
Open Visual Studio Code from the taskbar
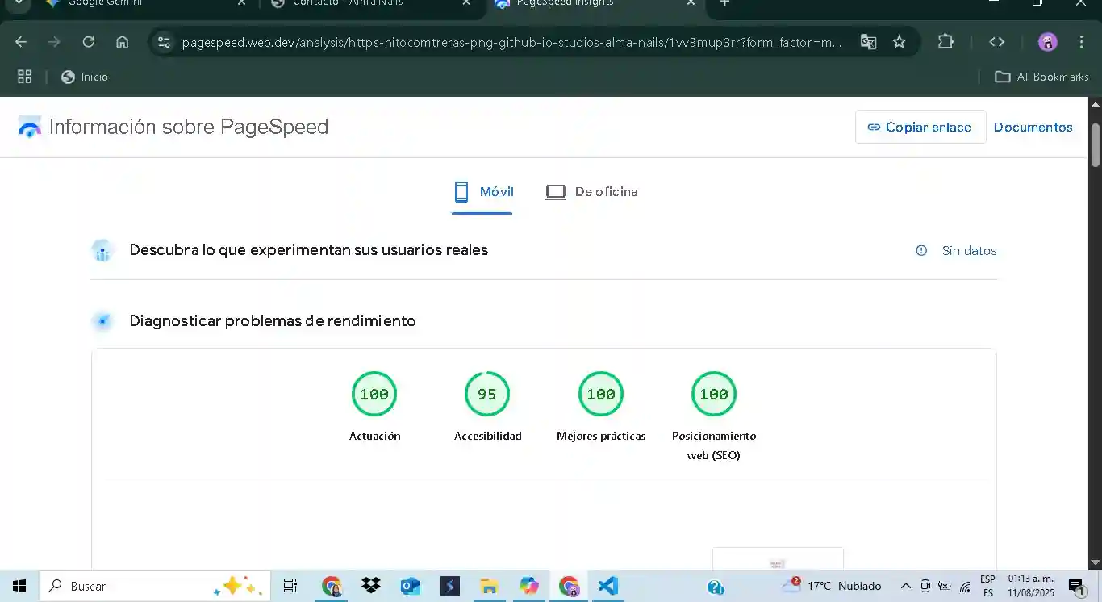click(607, 587)
